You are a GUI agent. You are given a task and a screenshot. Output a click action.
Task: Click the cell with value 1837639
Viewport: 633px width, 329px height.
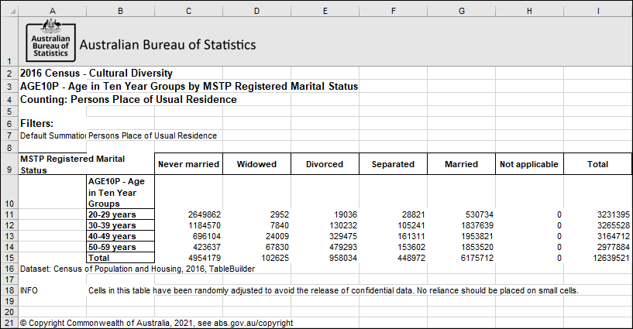[x=462, y=225]
